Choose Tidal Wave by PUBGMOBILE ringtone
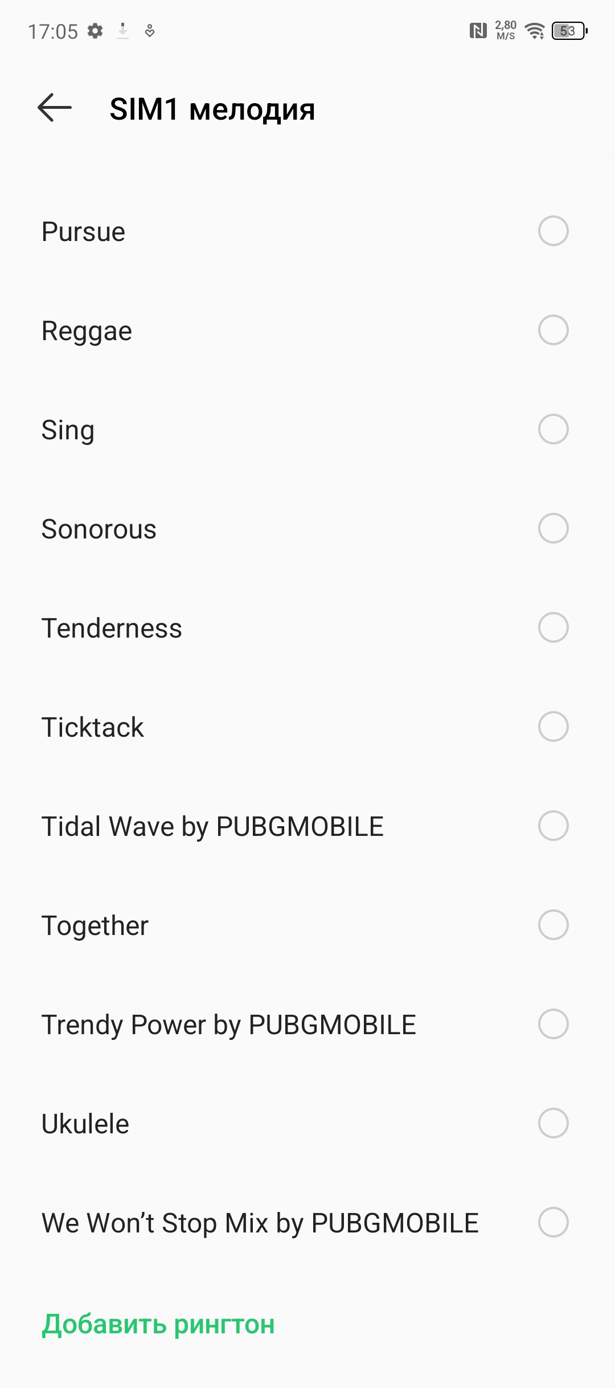This screenshot has width=615, height=1388. [x=553, y=826]
